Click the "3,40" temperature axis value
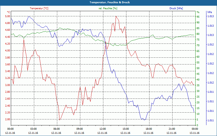The width and height of the screenshot is (217, 136). point(8,71)
